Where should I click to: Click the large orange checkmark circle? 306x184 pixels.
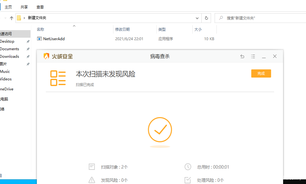tap(160, 130)
